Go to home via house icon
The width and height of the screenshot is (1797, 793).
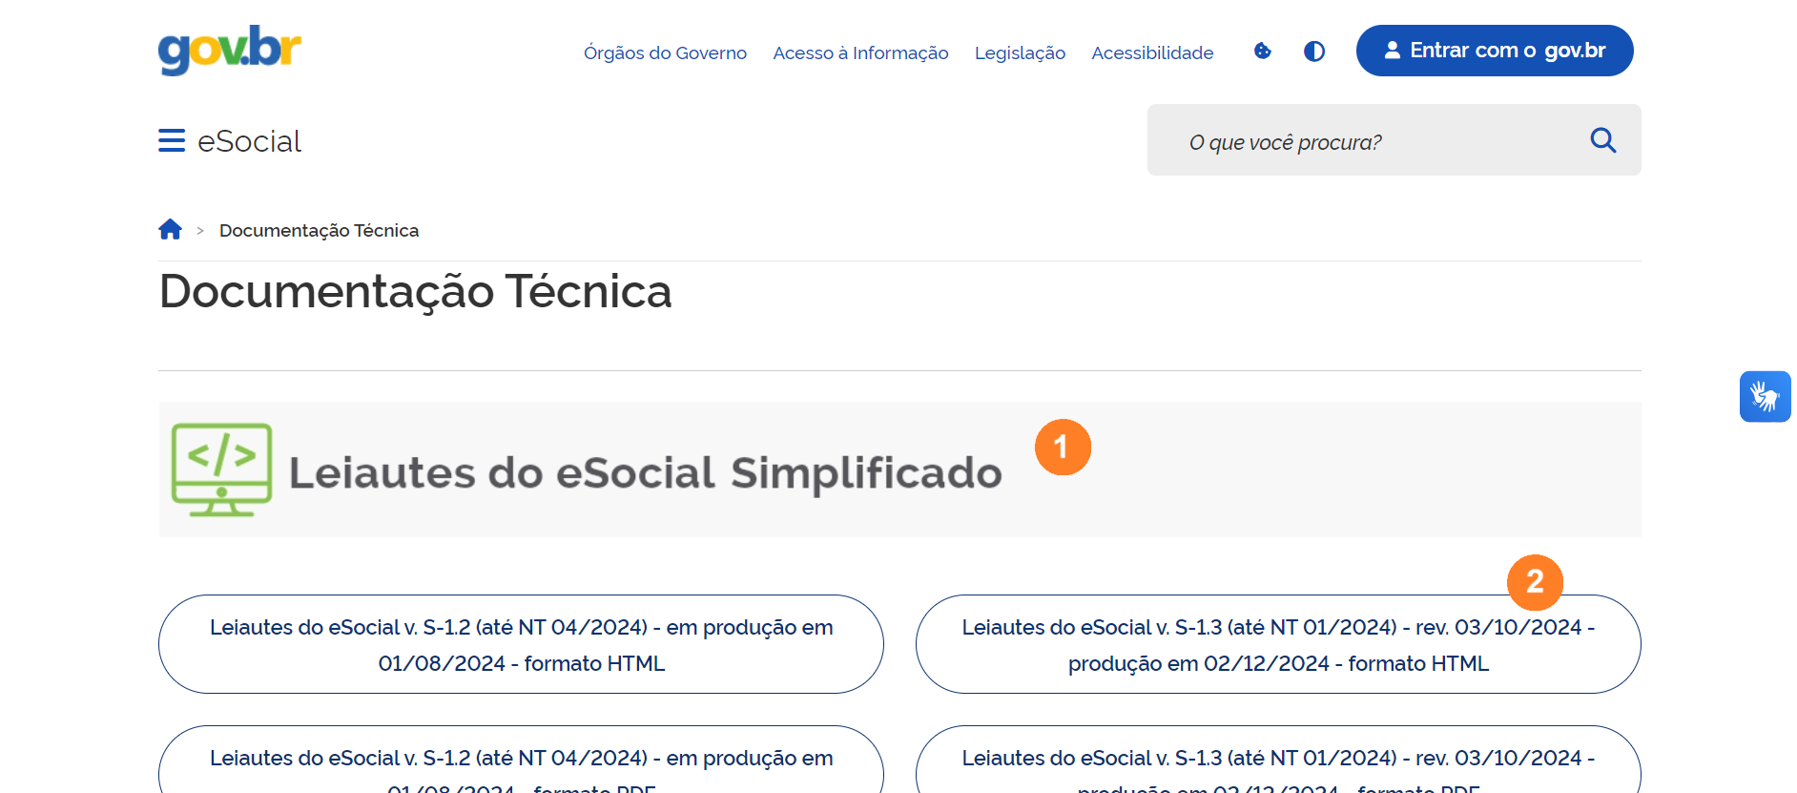pyautogui.click(x=171, y=230)
